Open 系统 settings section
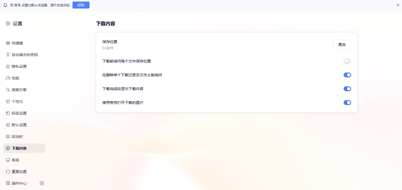Image resolution: width=402 pixels, height=190 pixels. coord(24,160)
